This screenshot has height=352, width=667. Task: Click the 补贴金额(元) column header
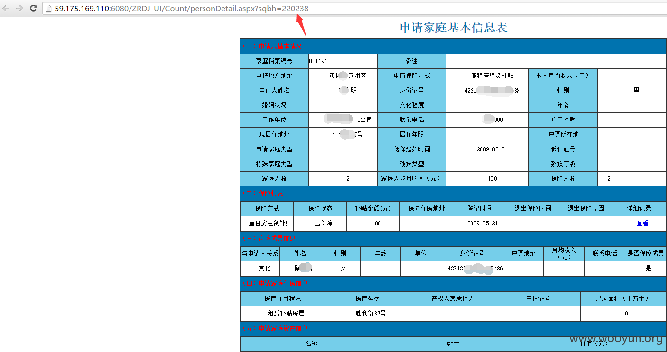coord(373,208)
